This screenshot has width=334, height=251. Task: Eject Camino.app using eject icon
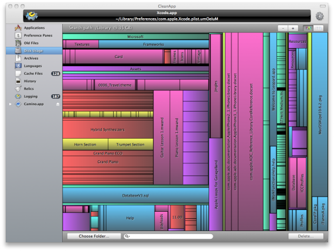[58, 104]
